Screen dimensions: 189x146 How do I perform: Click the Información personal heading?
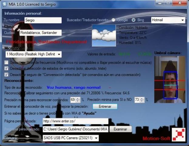(x=23, y=13)
